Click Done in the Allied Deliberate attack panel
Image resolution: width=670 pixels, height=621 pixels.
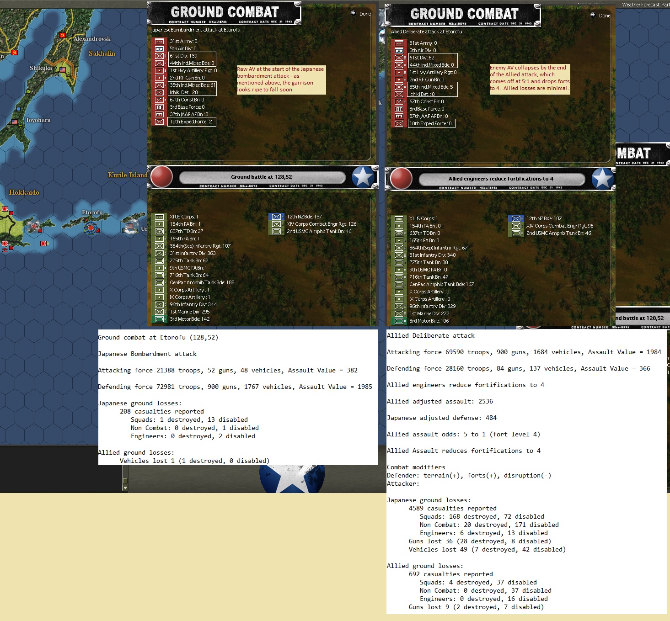pyautogui.click(x=601, y=16)
